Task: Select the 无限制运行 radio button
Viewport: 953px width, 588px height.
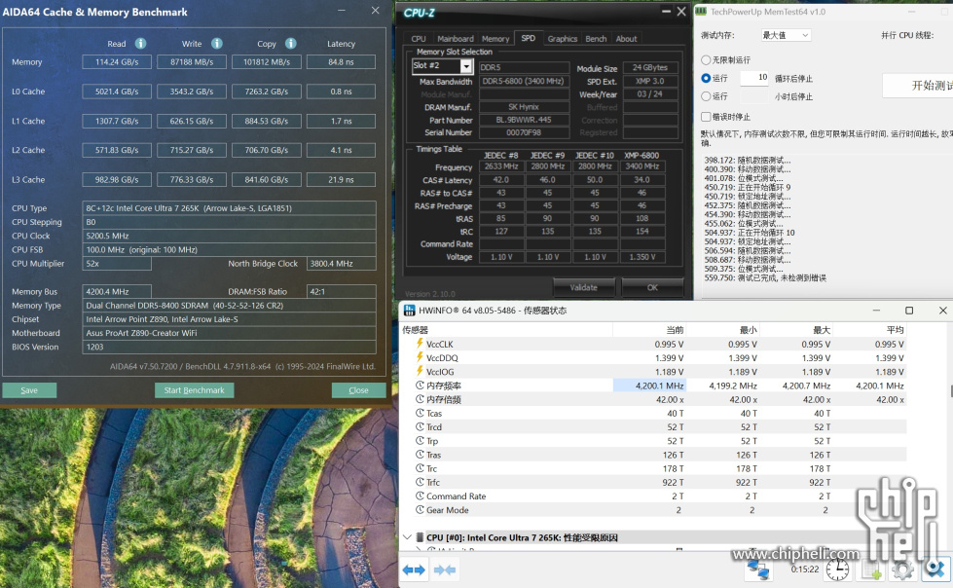Action: [706, 59]
